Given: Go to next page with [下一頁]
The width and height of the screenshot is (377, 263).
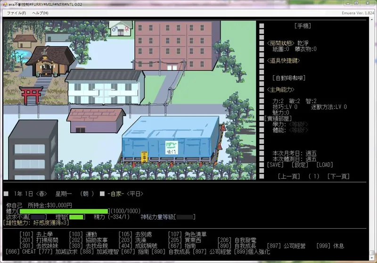Looking at the screenshot, I should (338, 176).
